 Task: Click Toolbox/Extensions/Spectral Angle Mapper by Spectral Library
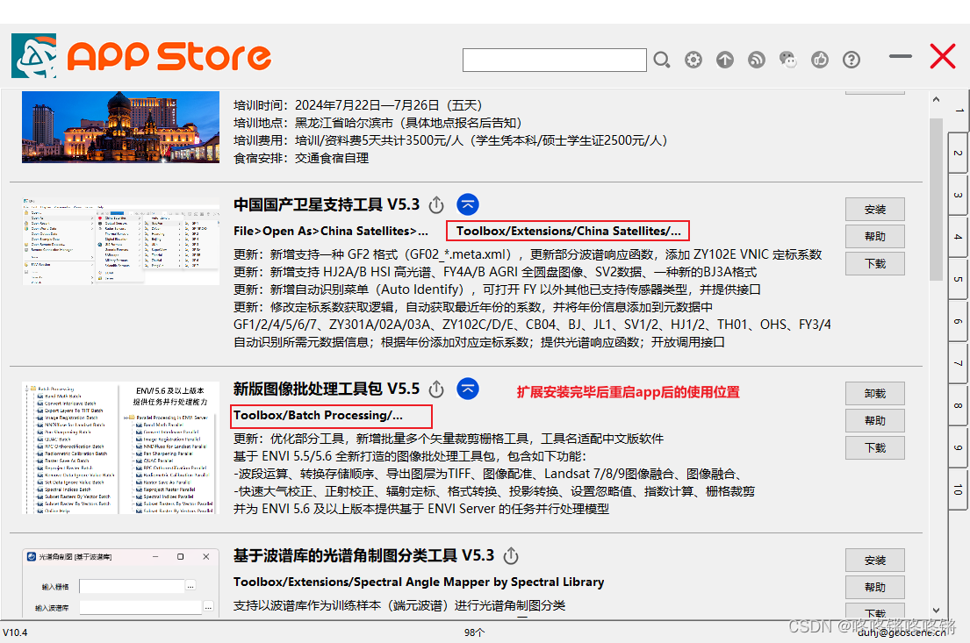[x=419, y=582]
